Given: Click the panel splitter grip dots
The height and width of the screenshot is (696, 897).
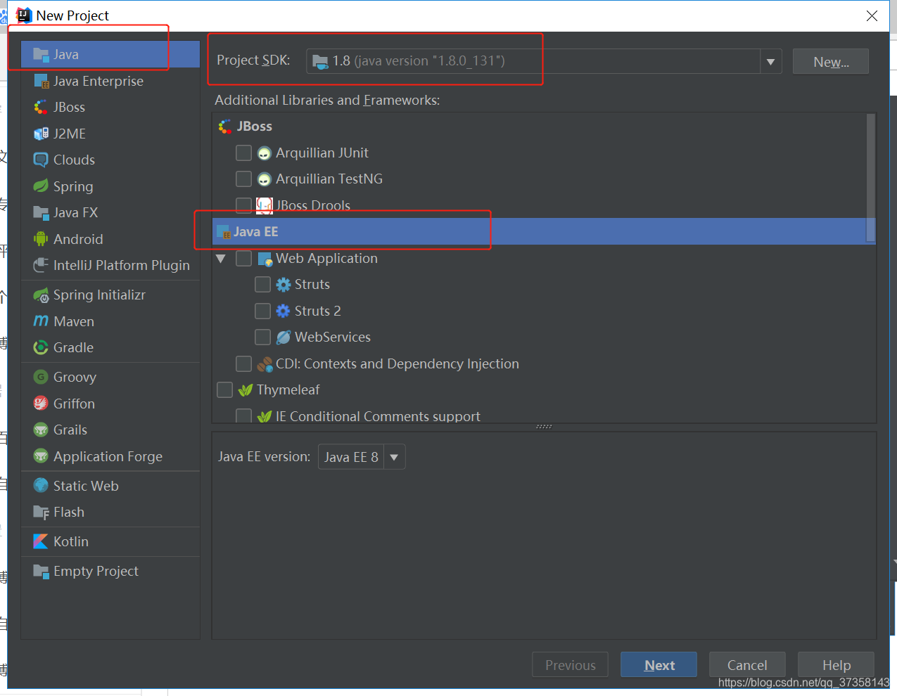Looking at the screenshot, I should point(544,427).
